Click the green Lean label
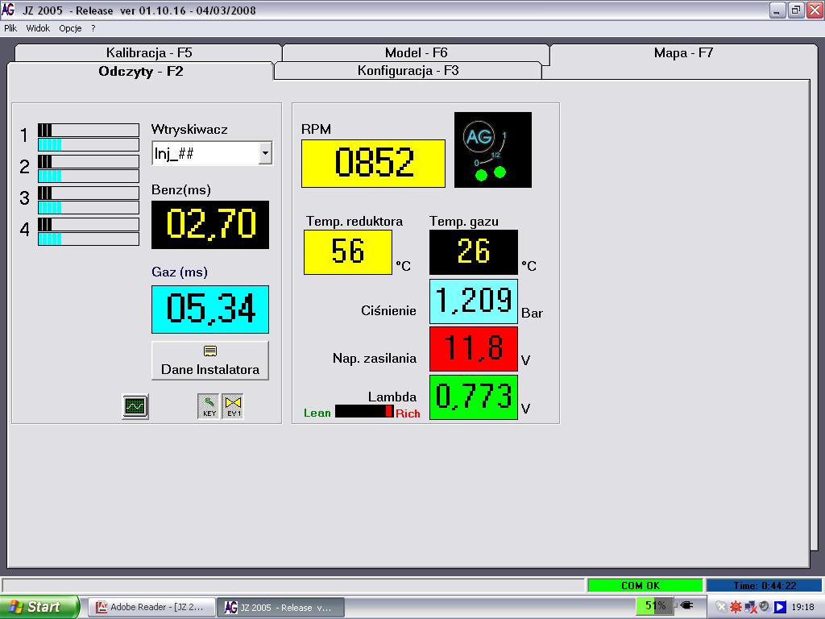The height and width of the screenshot is (619, 825). [x=317, y=413]
